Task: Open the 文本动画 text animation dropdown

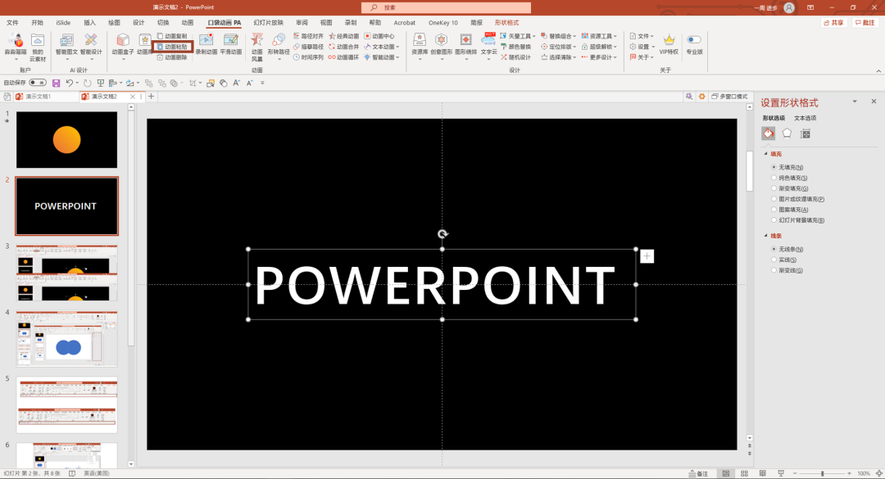Action: click(x=382, y=47)
